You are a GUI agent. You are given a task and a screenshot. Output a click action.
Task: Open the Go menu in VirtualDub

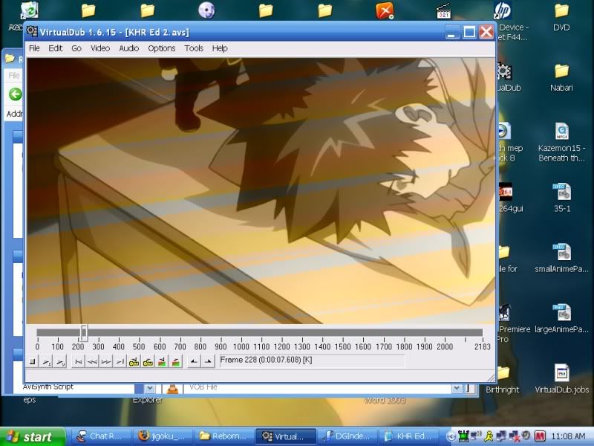[76, 48]
